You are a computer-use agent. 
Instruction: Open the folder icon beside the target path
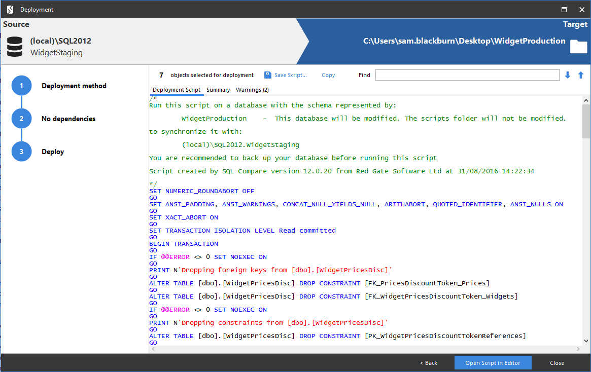click(x=578, y=46)
